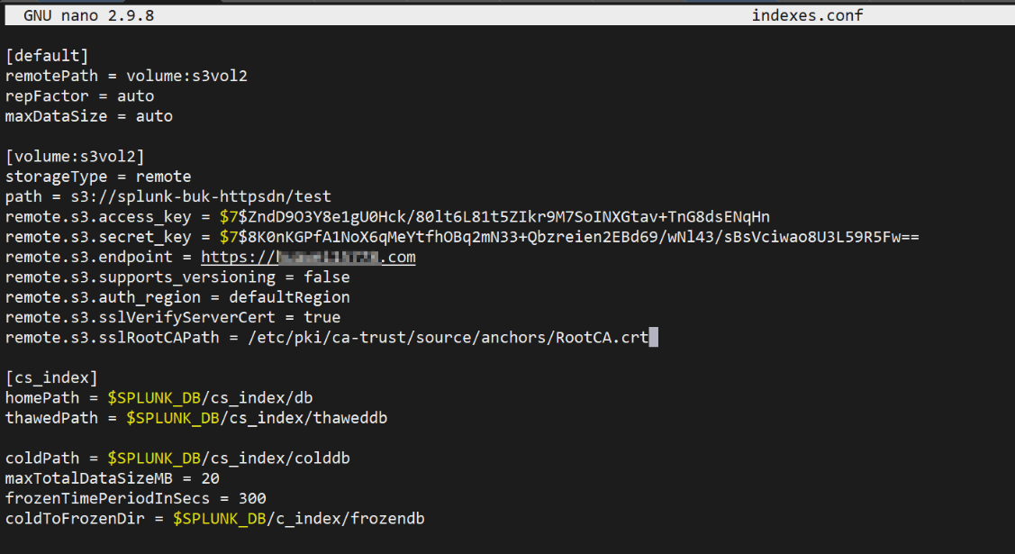Click the encrypted remote.s3.access_key value

(494, 216)
